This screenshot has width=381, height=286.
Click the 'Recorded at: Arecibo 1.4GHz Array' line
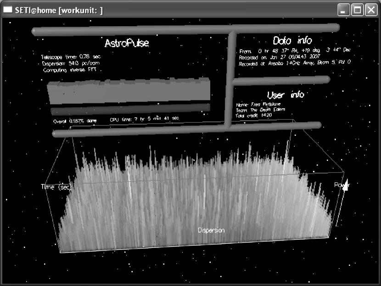coord(295,63)
